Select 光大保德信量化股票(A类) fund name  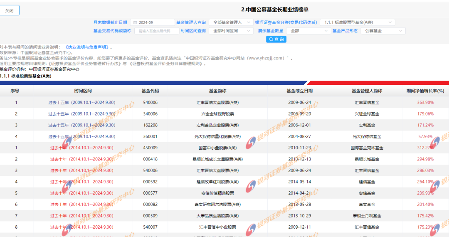point(217,136)
